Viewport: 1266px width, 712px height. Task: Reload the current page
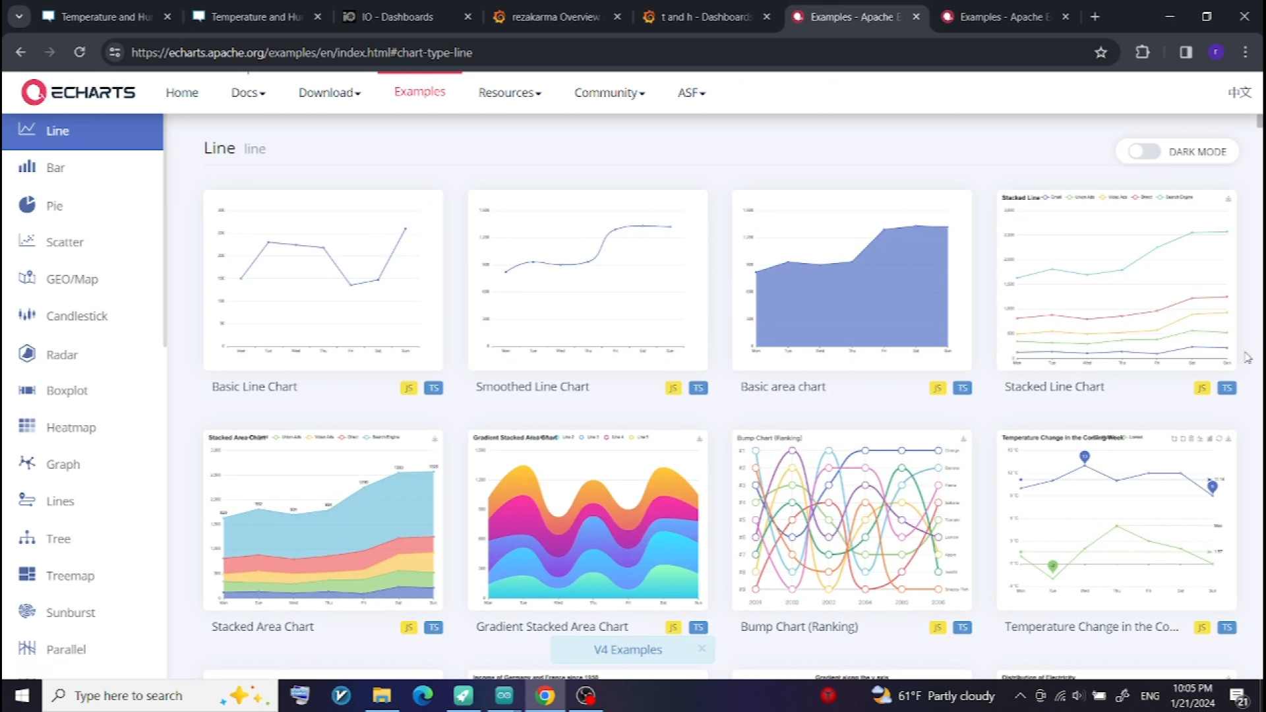click(x=80, y=52)
